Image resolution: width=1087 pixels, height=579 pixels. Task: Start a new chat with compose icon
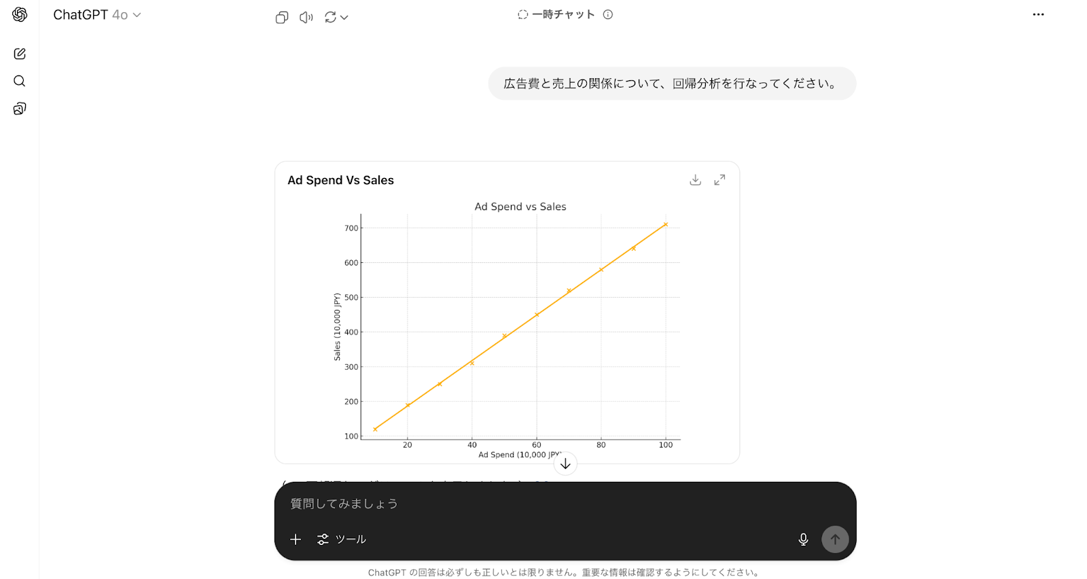[20, 54]
